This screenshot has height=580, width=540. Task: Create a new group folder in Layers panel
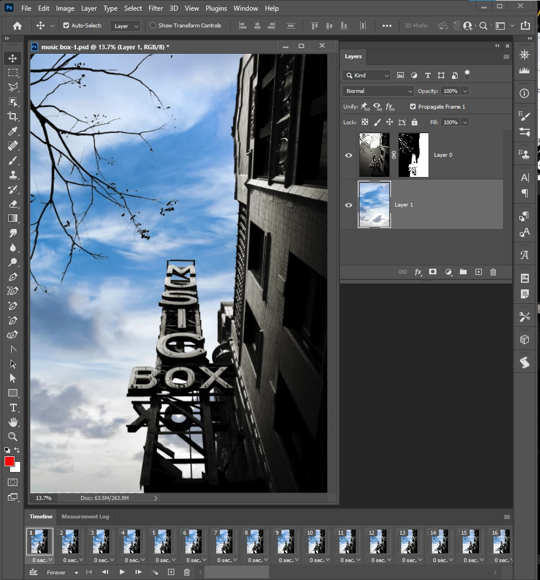pos(463,272)
